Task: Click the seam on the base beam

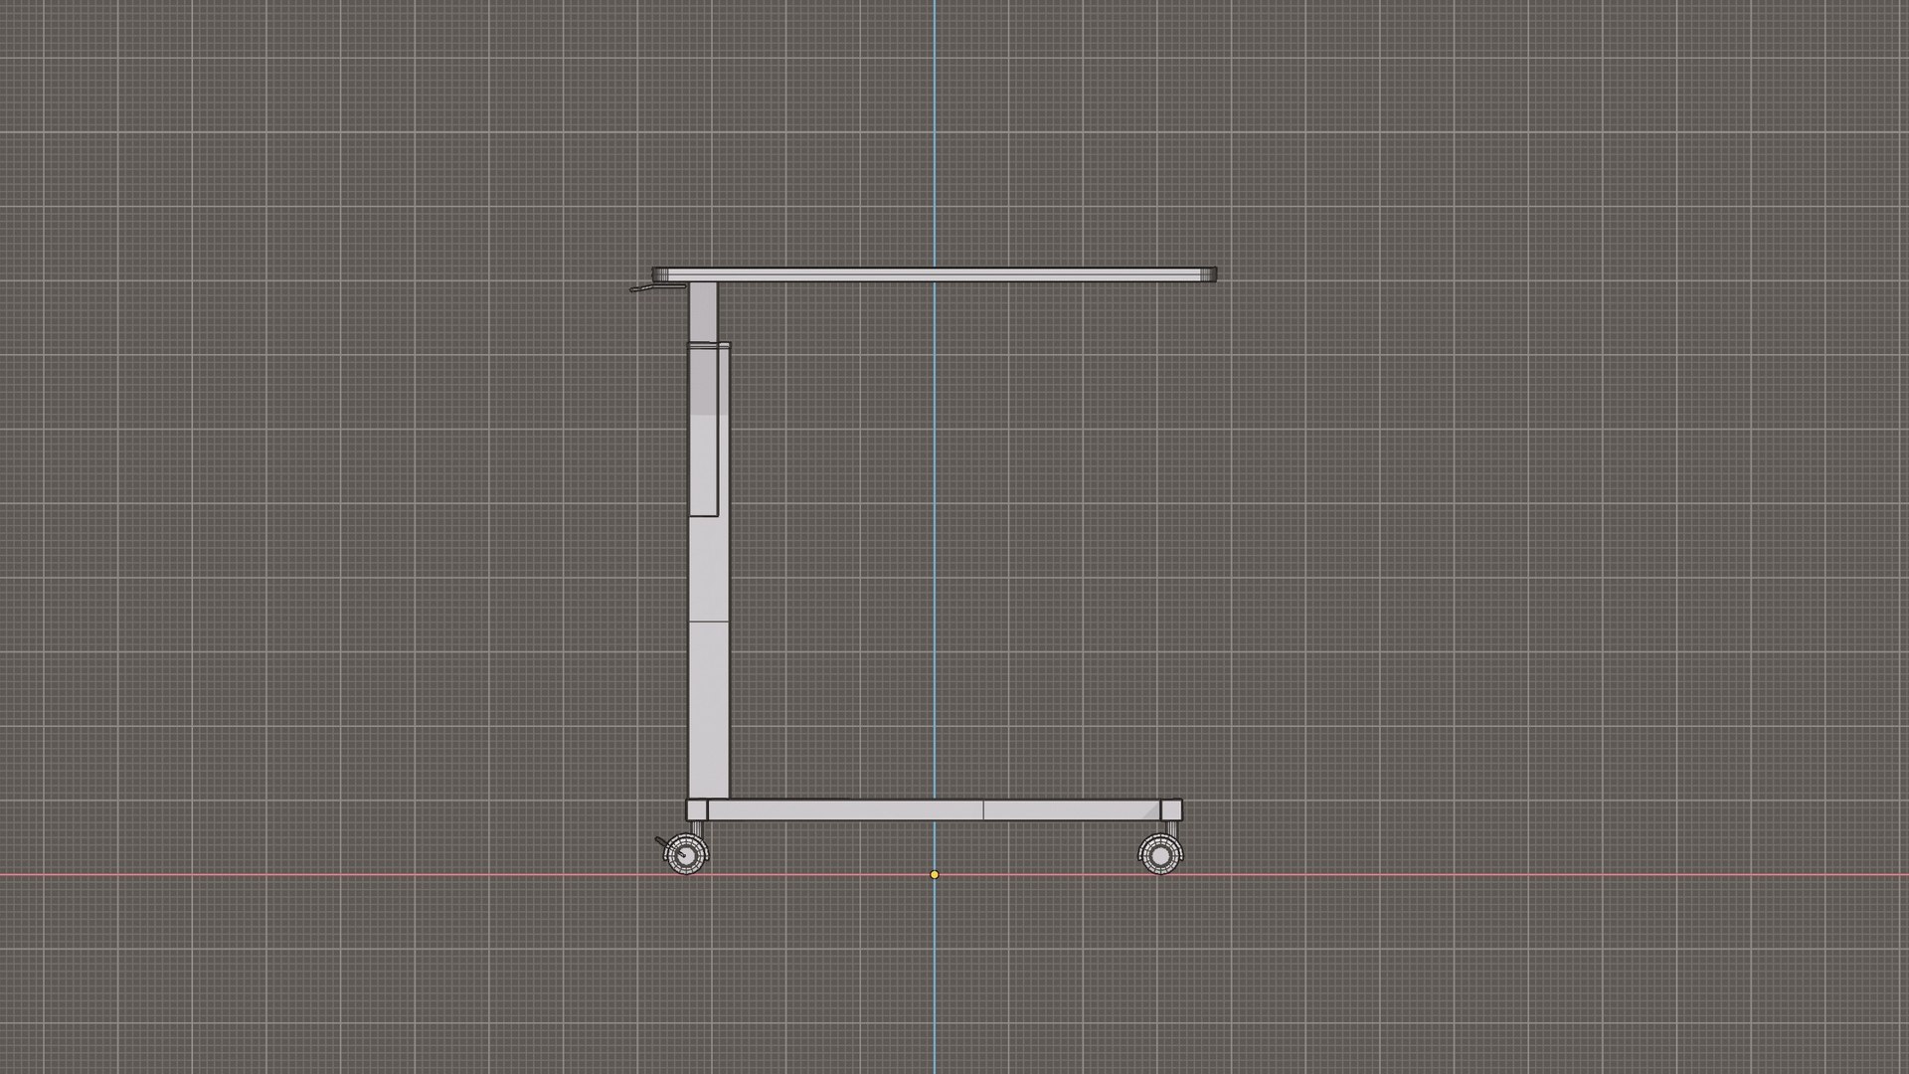Action: click(x=983, y=810)
